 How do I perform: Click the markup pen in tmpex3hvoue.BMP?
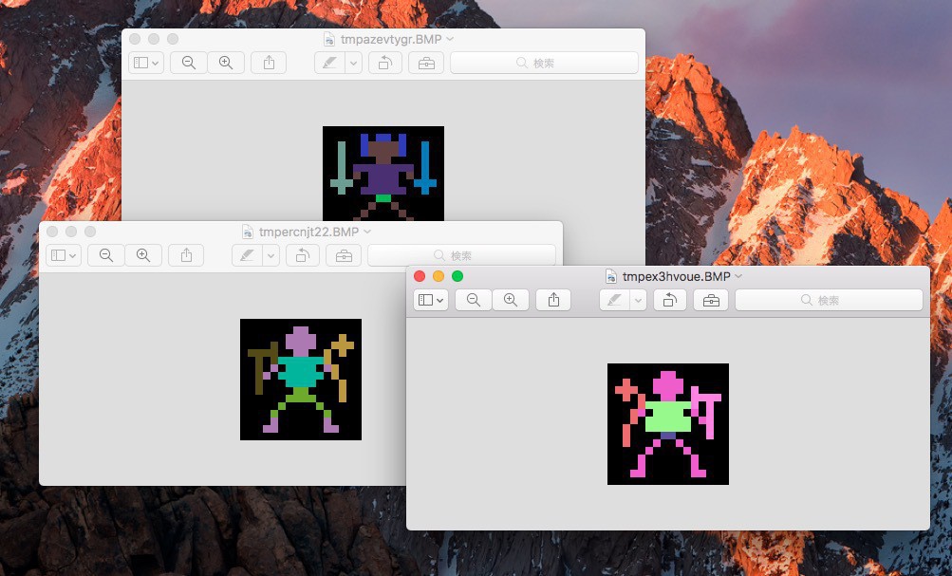click(x=614, y=300)
